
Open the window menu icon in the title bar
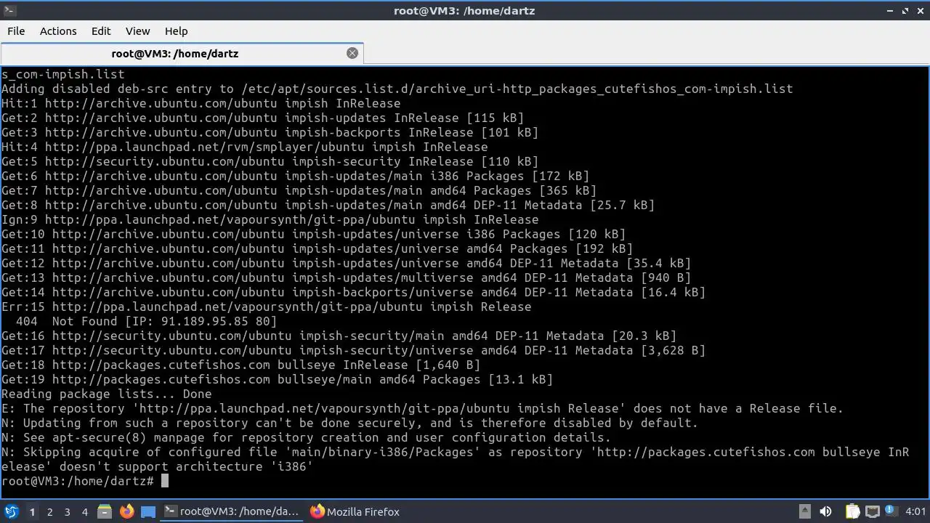(x=9, y=10)
